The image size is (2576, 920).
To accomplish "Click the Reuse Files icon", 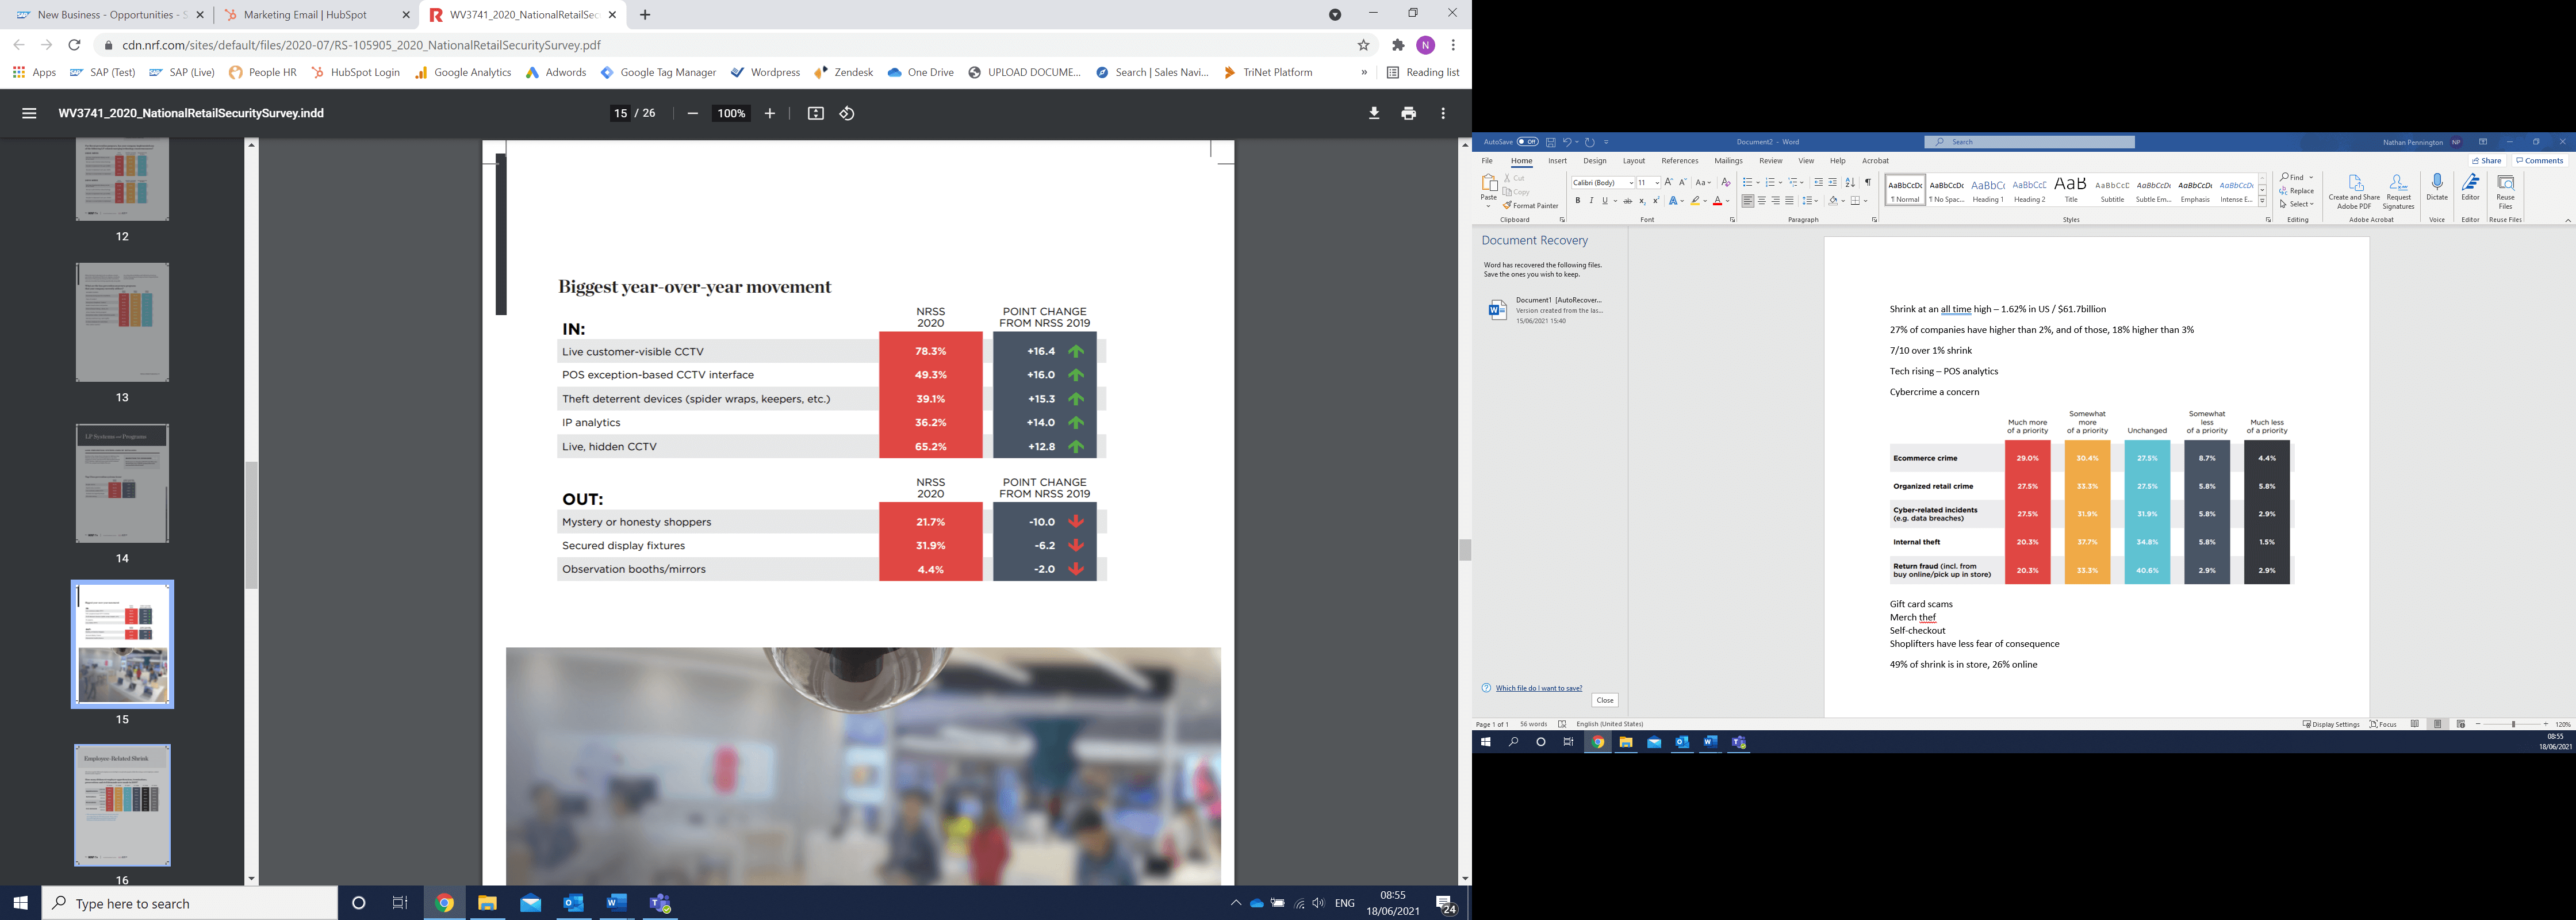I will (2505, 184).
